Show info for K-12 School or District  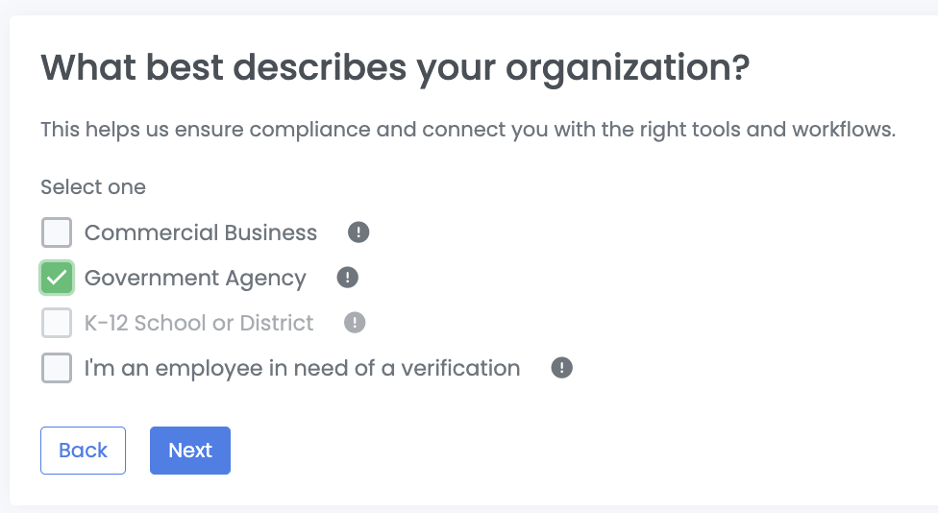(355, 323)
